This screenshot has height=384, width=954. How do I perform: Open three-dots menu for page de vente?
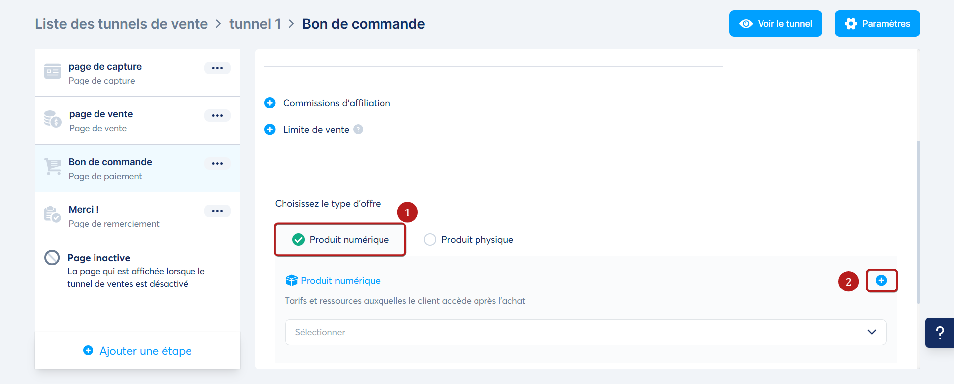coord(217,116)
